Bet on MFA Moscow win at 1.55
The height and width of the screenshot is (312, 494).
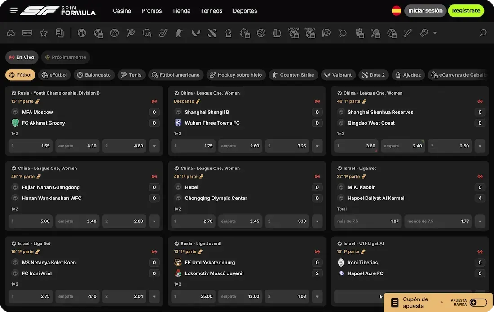31,146
